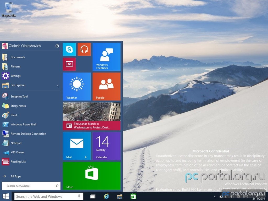Open the Music headphones tile
The width and height of the screenshot is (268, 201).
point(84,49)
